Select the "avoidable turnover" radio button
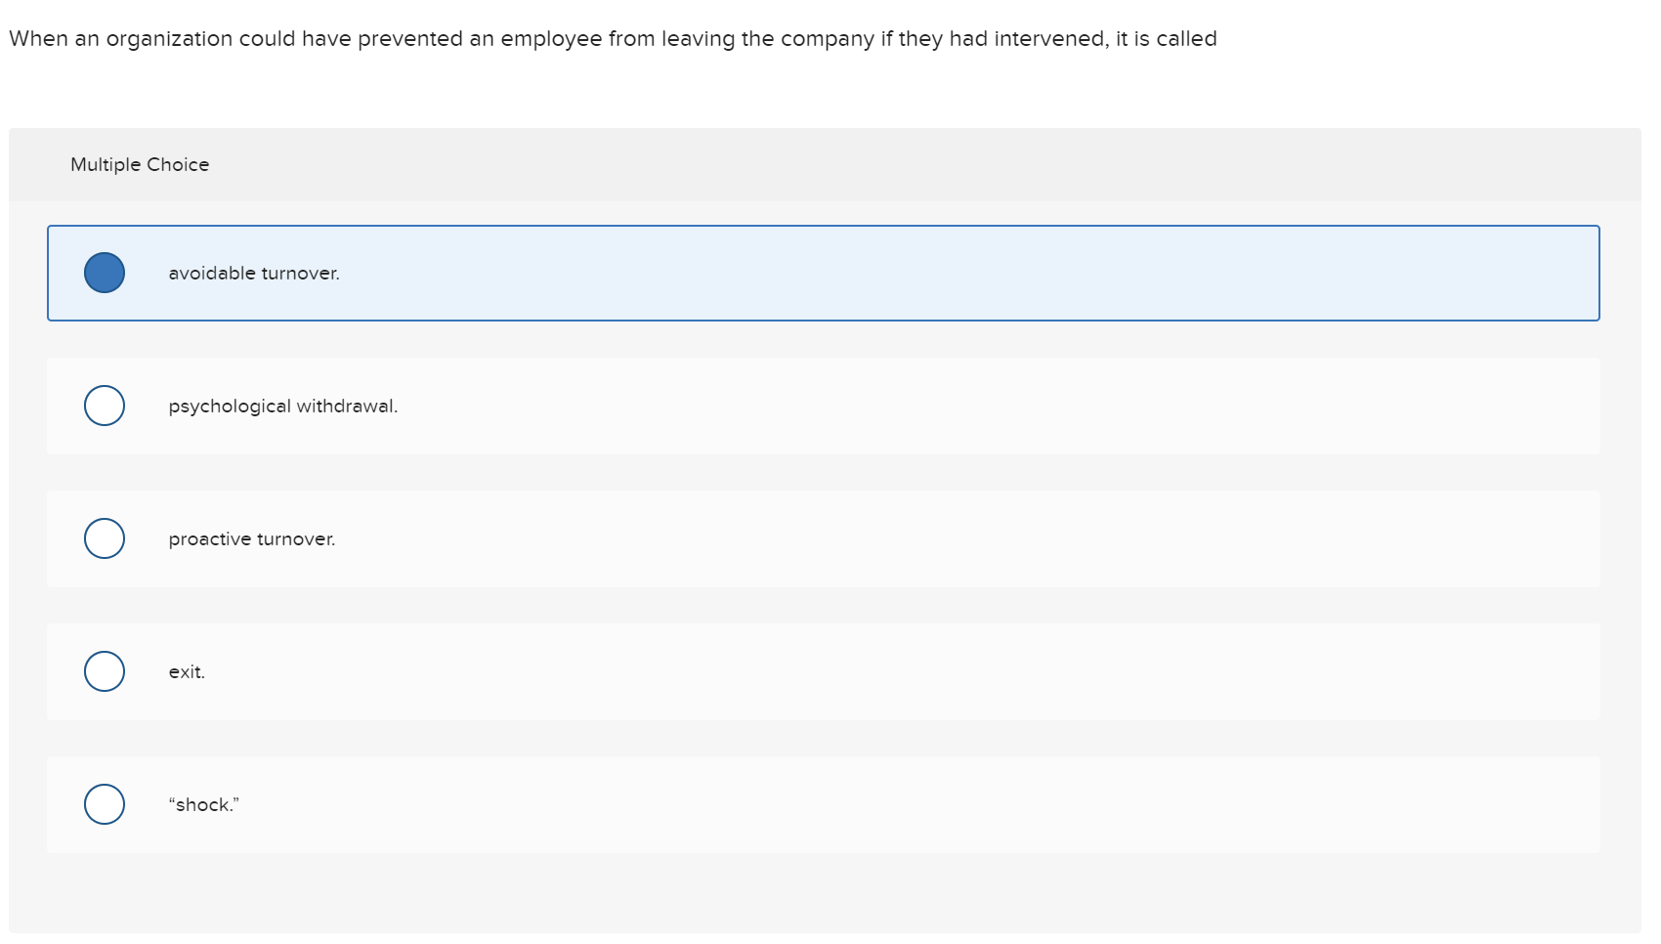 coord(105,273)
